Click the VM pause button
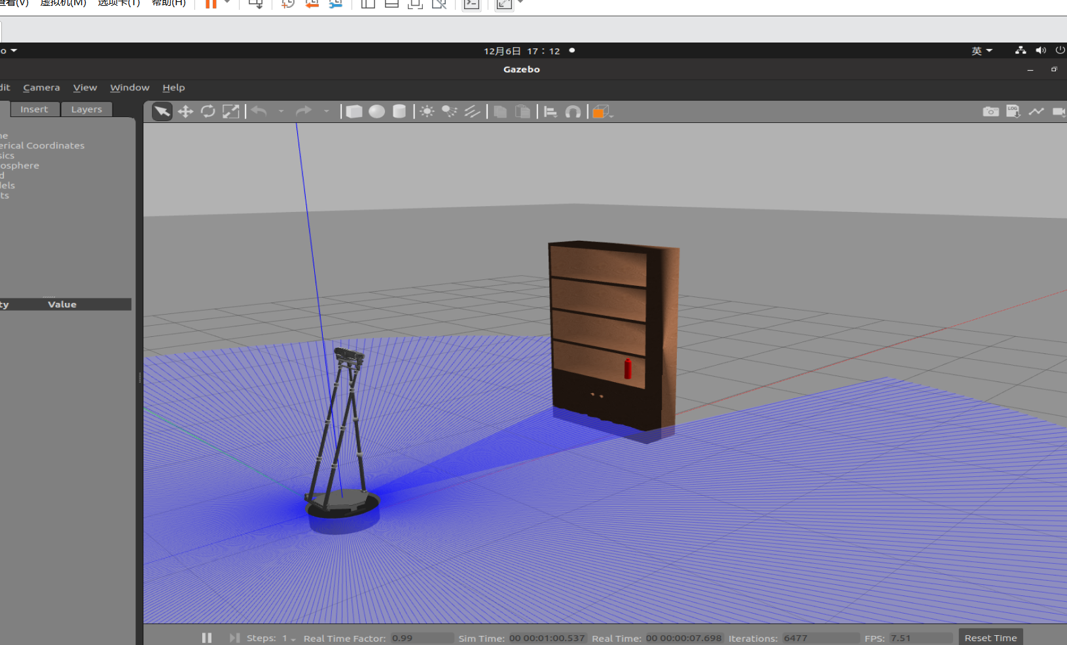 211,4
